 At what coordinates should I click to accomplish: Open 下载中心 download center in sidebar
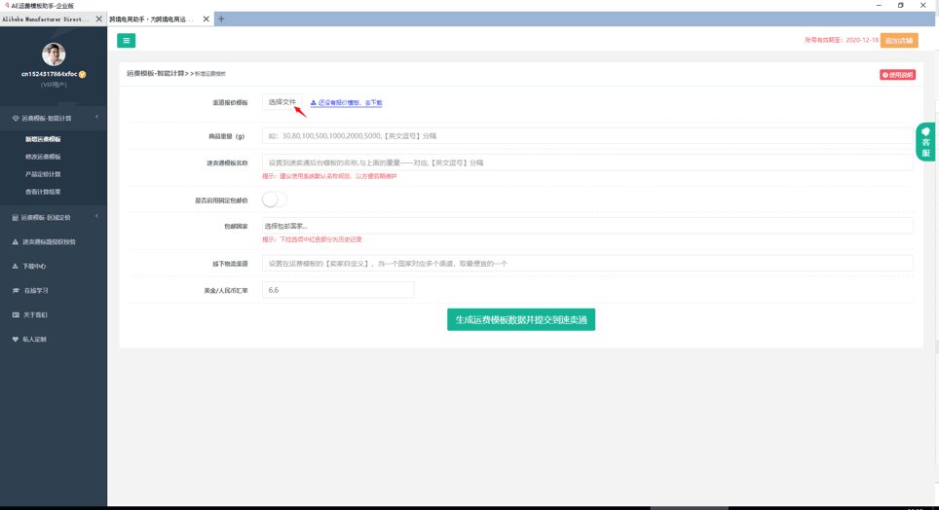click(35, 266)
